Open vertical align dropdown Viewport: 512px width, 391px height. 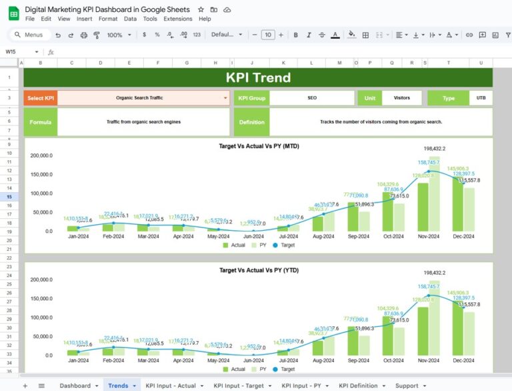point(419,35)
